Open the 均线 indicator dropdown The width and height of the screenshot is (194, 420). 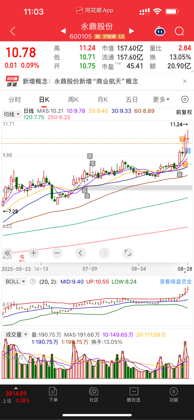12,114
